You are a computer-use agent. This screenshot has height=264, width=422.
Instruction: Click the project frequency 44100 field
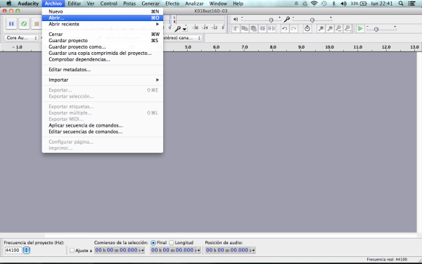click(x=13, y=250)
